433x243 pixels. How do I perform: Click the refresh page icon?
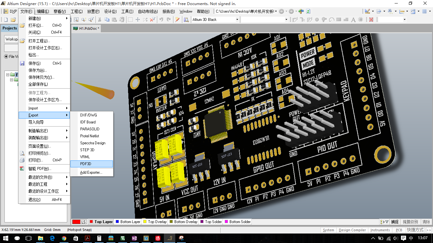308,11
